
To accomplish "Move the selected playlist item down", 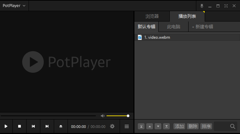I will tap(158, 126).
